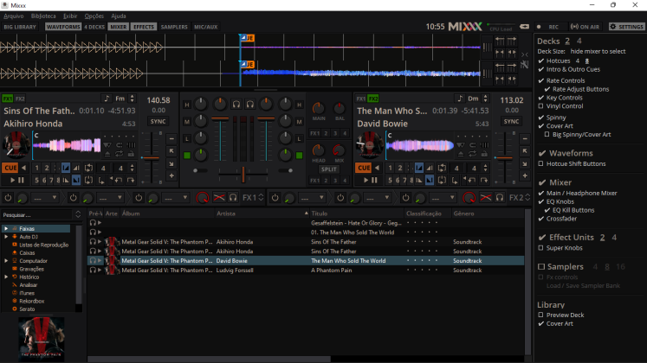Click beatgrid shift-left icon for top waveform

500,41
